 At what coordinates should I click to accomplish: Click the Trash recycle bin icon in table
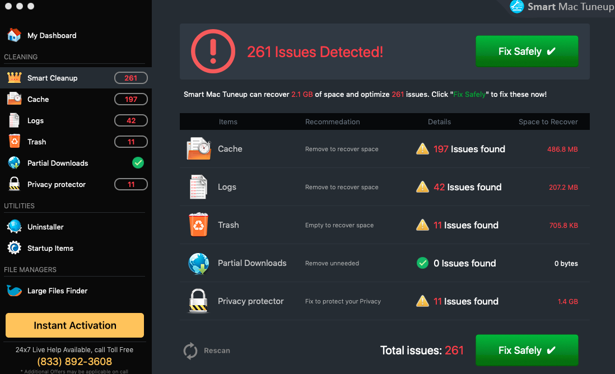[x=198, y=225]
